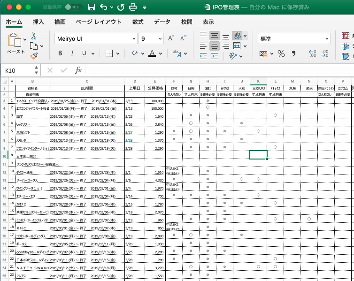Click the Save icon in the title bar

tap(92, 7)
